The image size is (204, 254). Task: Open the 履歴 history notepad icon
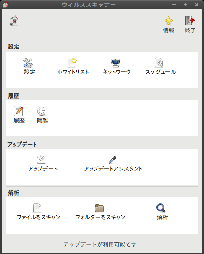pos(19,111)
